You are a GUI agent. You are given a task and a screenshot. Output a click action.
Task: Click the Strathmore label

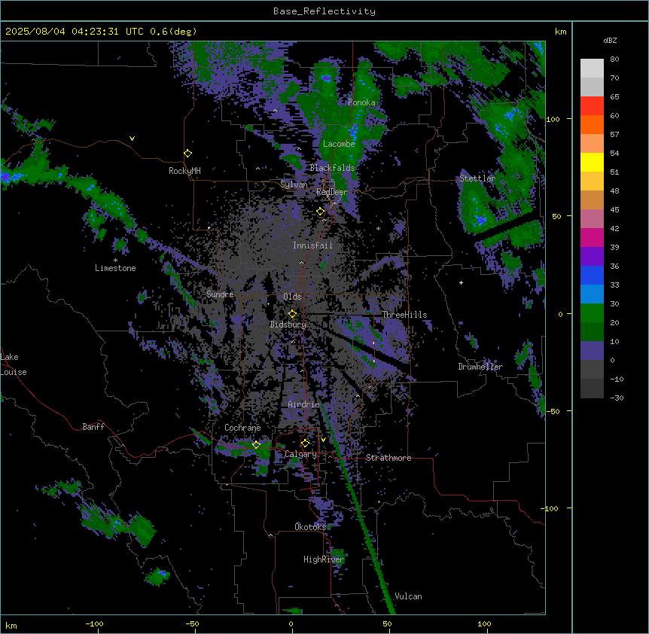(x=388, y=458)
